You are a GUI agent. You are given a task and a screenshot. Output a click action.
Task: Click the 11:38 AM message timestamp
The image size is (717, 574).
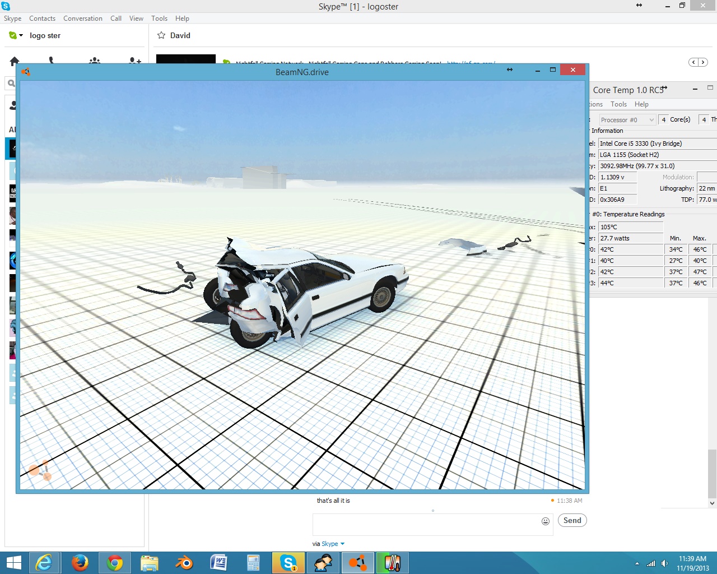pos(570,501)
